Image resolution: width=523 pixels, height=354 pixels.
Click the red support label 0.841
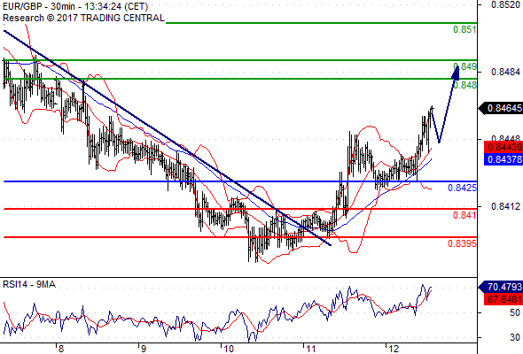coord(464,215)
